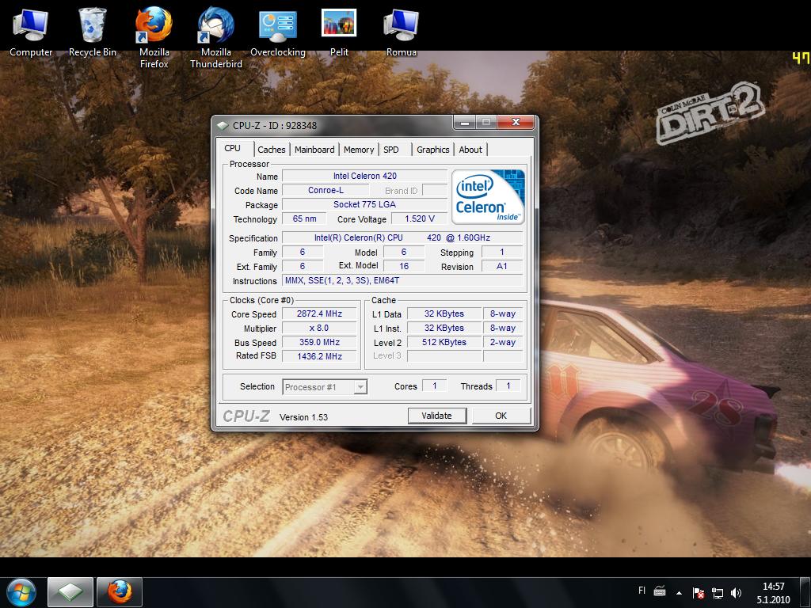811x608 pixels.
Task: Open the Pelit folder icon
Action: (x=339, y=32)
